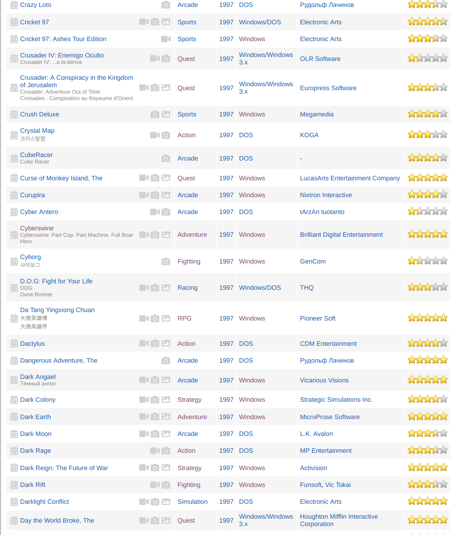Click the Windows/Windows 3.x platform for Crusader IV
This screenshot has width=451, height=535.
[266, 58]
